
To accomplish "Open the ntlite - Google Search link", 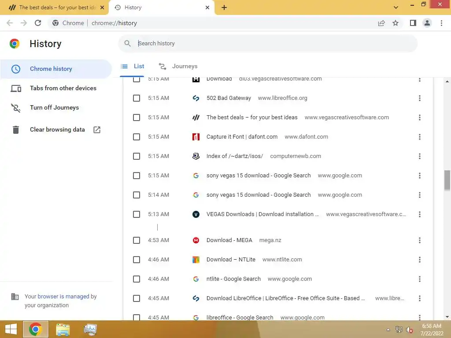I will [x=233, y=279].
